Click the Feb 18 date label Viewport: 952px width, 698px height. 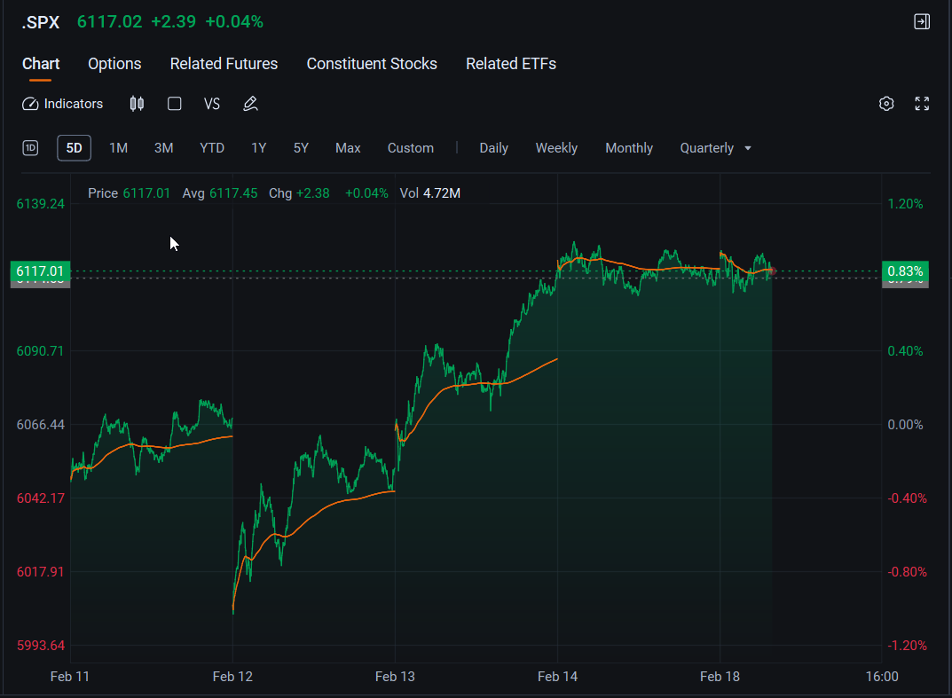point(720,676)
